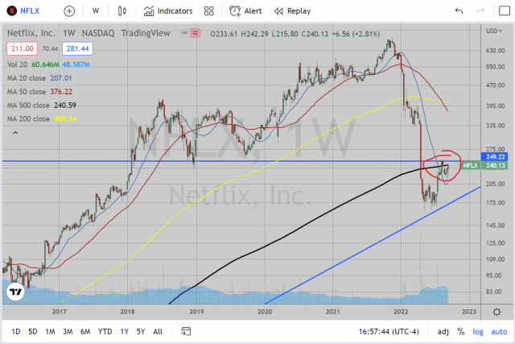Select the 1Y date range
515x344 pixels.
123,331
